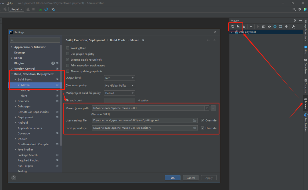Expand web-payment node in Maven panel
The image size is (308, 190).
point(232,32)
